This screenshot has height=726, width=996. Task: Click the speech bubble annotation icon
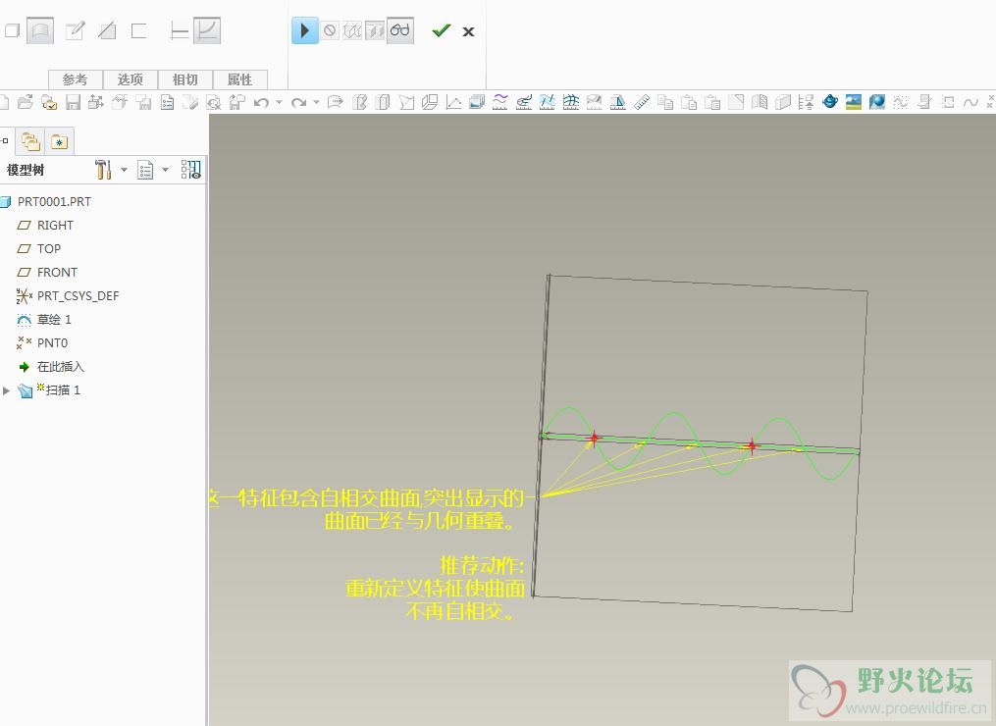click(336, 102)
